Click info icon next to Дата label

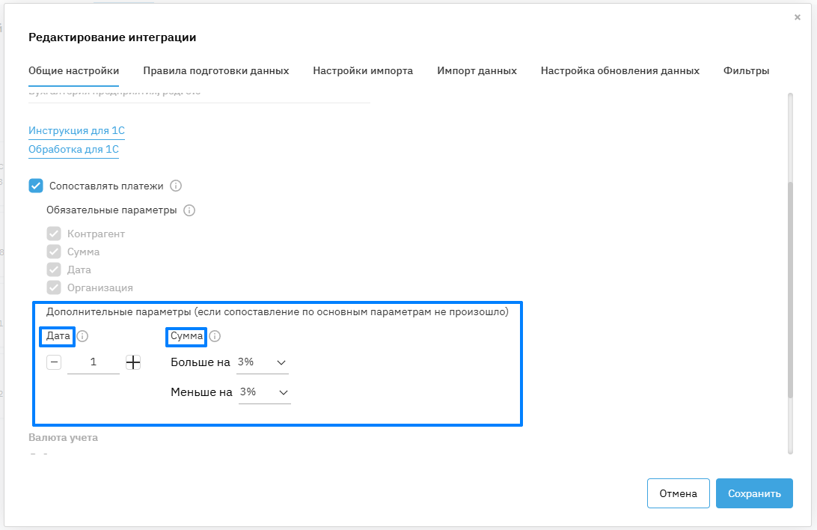[82, 337]
